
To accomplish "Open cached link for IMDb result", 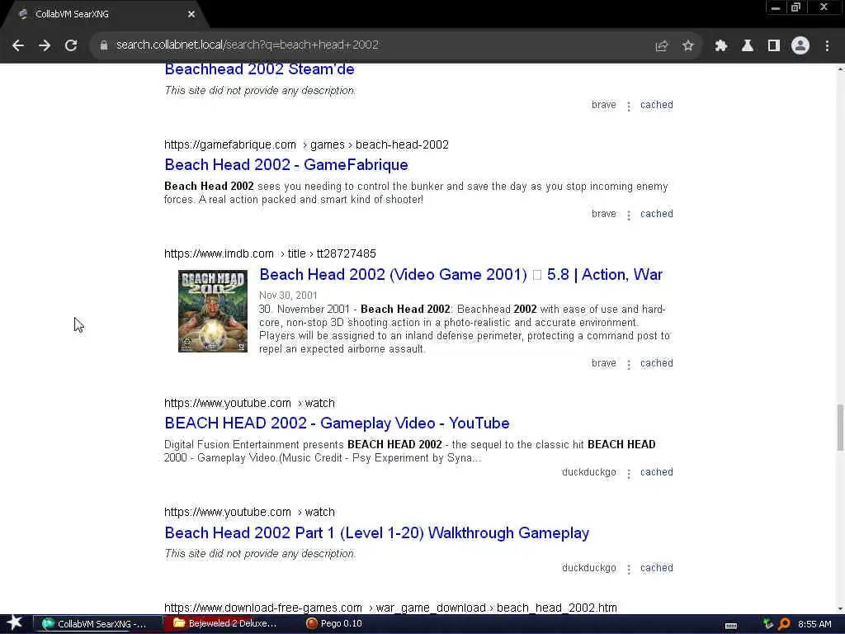I will click(x=656, y=363).
